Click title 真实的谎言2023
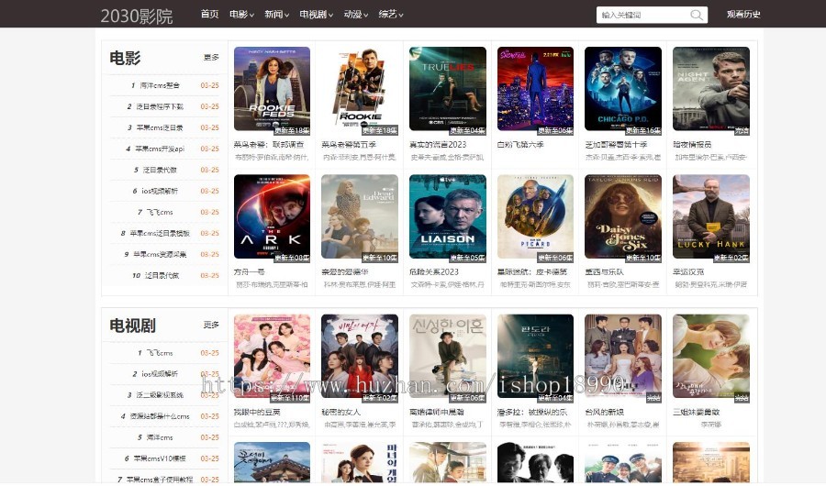The image size is (826, 486). pyautogui.click(x=438, y=144)
